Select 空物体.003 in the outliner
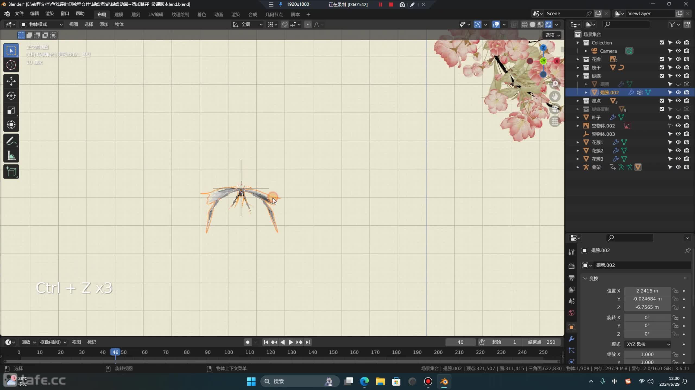This screenshot has width=695, height=390. click(x=603, y=134)
